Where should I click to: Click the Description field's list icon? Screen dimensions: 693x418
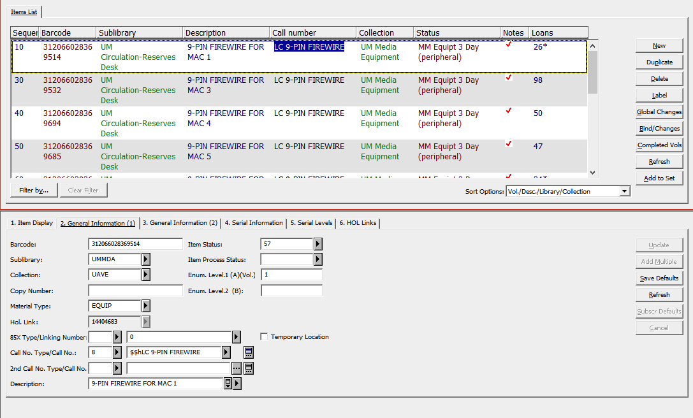pos(228,384)
